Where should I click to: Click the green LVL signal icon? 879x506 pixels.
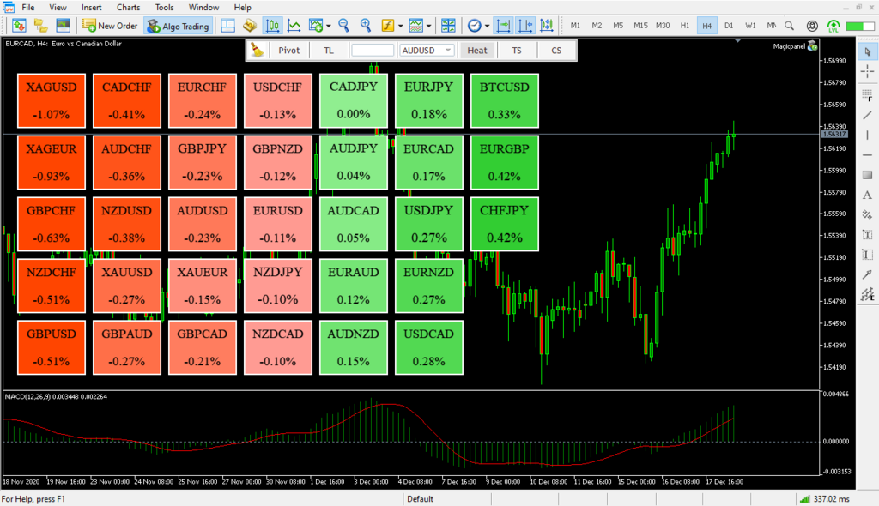pos(834,26)
